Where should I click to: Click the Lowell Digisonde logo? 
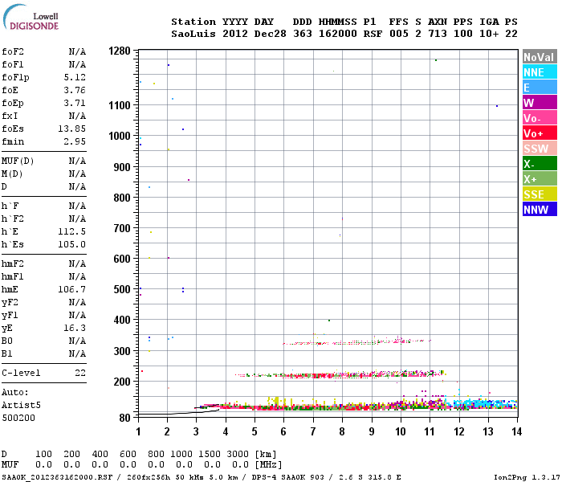click(x=31, y=18)
